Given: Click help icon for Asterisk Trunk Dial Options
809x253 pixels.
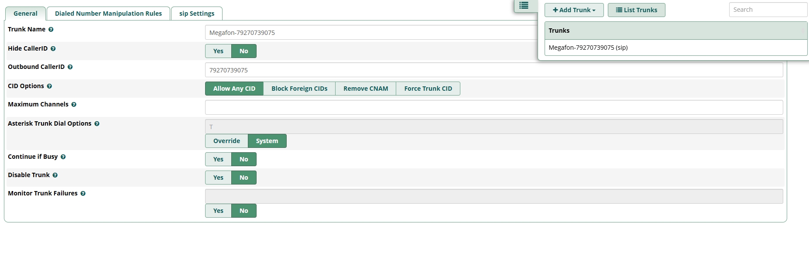Looking at the screenshot, I should 97,124.
